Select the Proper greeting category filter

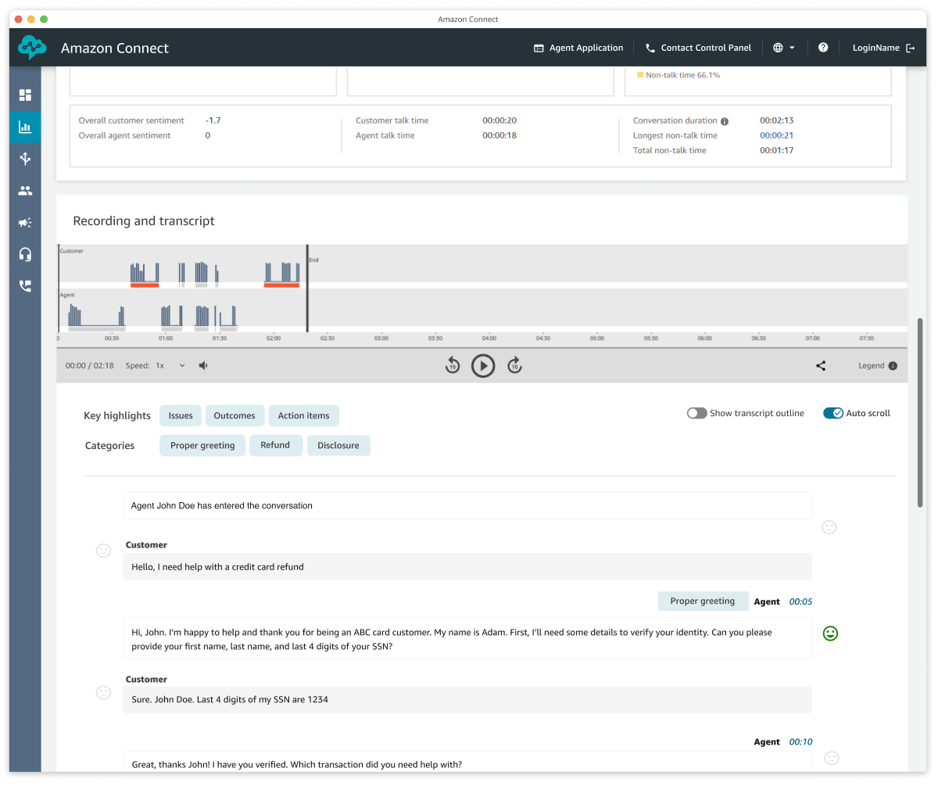click(202, 445)
